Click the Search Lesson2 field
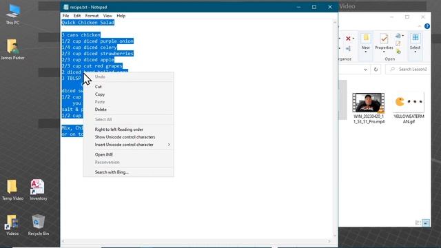The height and width of the screenshot is (248, 441). pyautogui.click(x=408, y=69)
